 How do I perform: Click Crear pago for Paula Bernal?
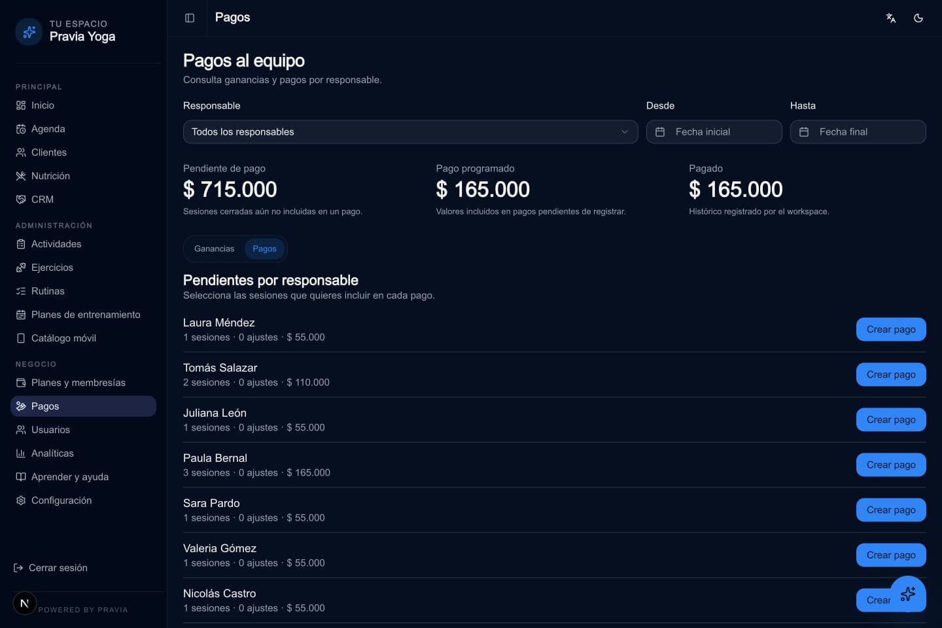pos(891,464)
